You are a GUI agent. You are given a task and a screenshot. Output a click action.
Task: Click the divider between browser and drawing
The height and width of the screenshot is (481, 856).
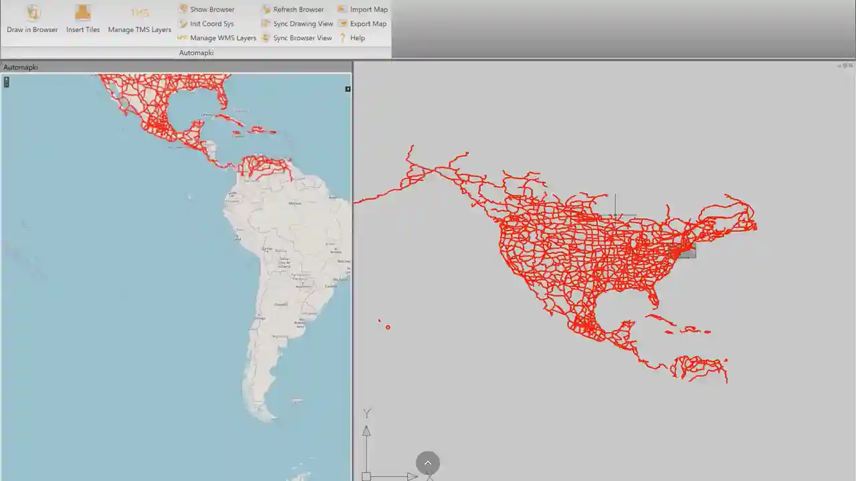click(x=352, y=267)
